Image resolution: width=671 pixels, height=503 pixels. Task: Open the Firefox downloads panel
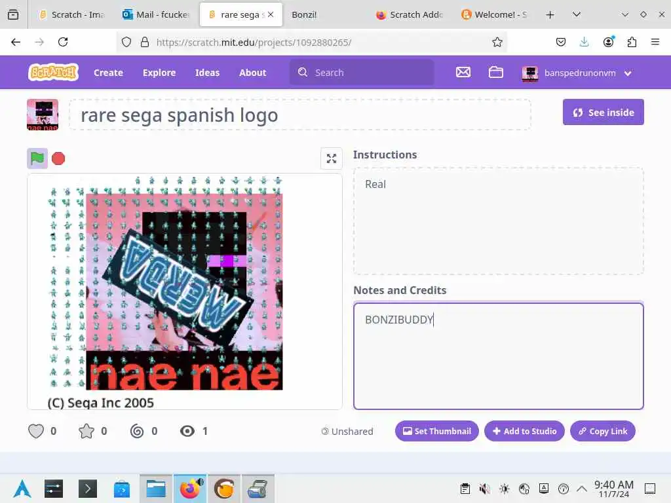click(584, 42)
